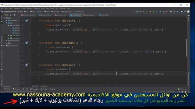The height and width of the screenshot is (109, 195).
Task: Toggle the Build Variants side panel
Action: (2, 41)
